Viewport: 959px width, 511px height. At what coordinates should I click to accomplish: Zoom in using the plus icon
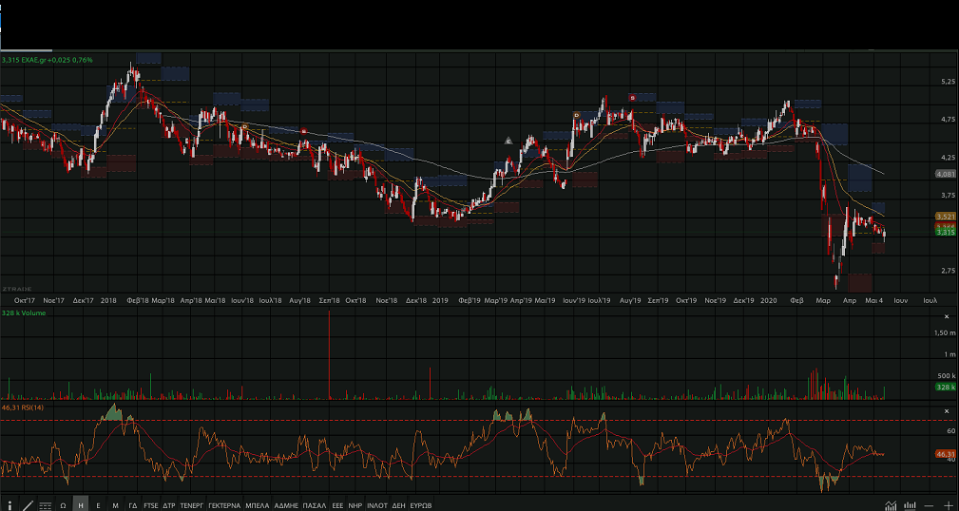[x=948, y=504]
